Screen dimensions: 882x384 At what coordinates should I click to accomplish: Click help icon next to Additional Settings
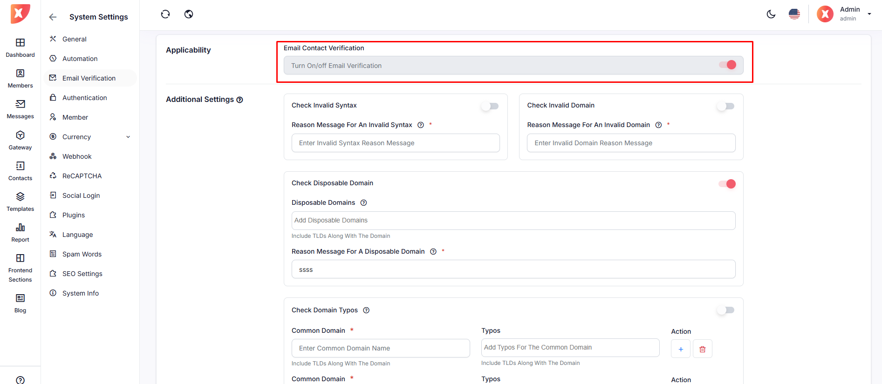tap(239, 100)
